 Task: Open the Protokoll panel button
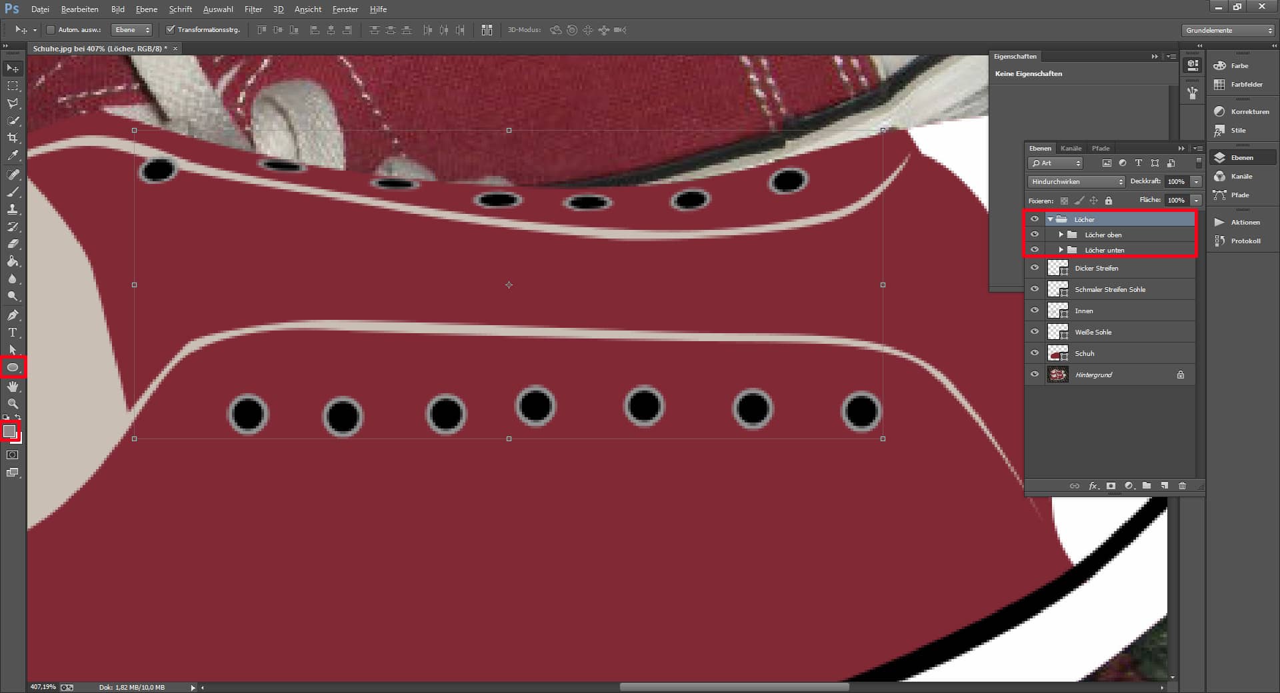pyautogui.click(x=1240, y=241)
